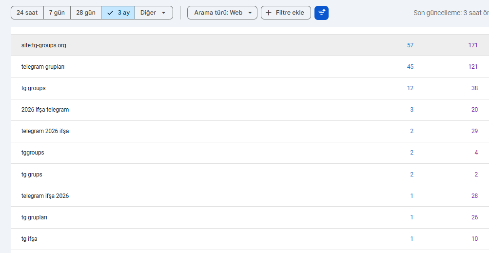Click the plus icon in Filtre ekle

click(268, 13)
